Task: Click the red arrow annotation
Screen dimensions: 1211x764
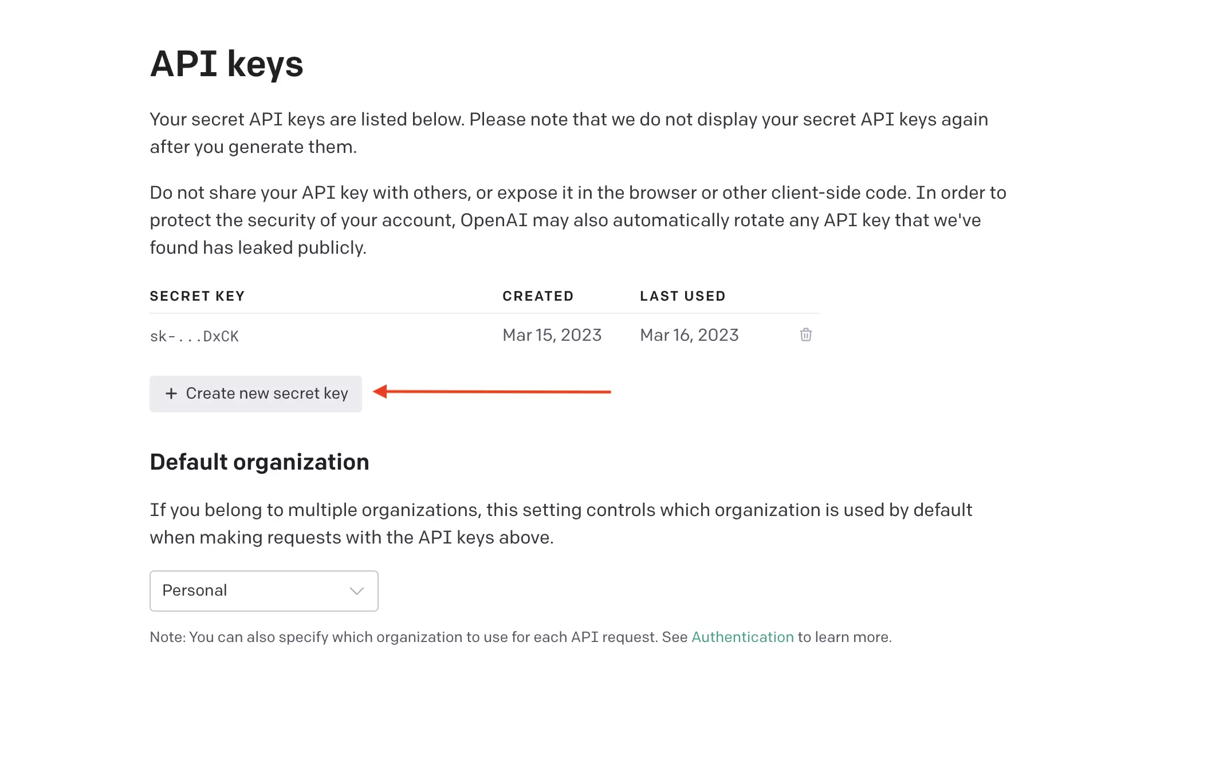Action: (x=492, y=392)
